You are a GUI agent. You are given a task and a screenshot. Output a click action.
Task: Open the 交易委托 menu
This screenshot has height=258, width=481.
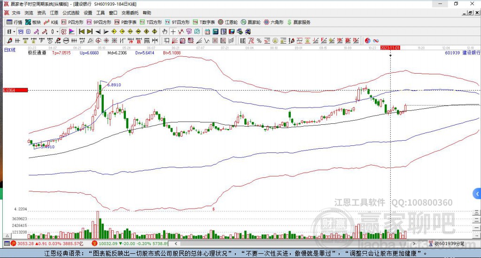click(x=130, y=13)
